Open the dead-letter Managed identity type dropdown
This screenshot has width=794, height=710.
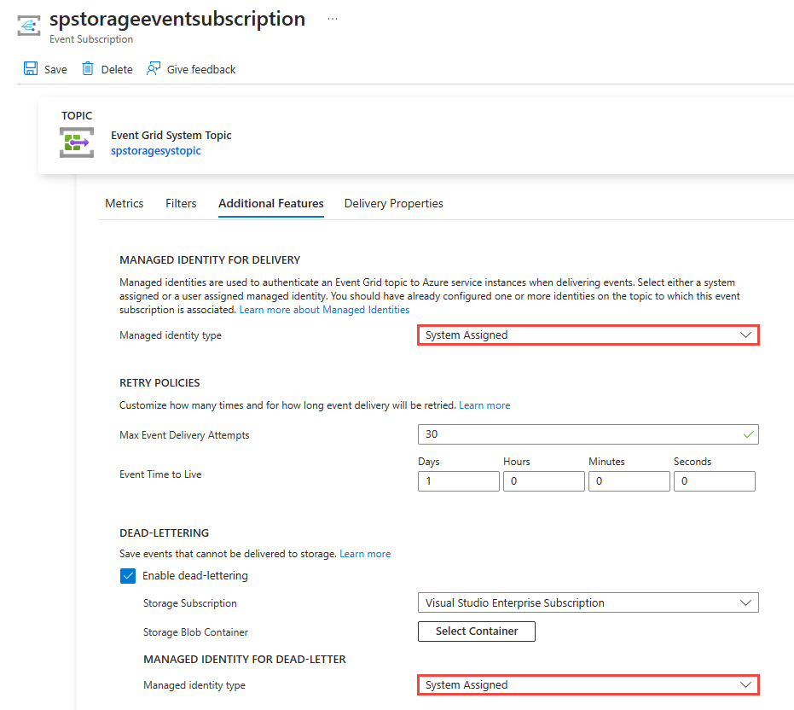pyautogui.click(x=587, y=684)
